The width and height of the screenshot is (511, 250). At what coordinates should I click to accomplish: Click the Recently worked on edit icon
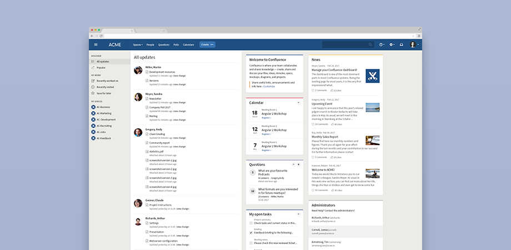point(93,81)
